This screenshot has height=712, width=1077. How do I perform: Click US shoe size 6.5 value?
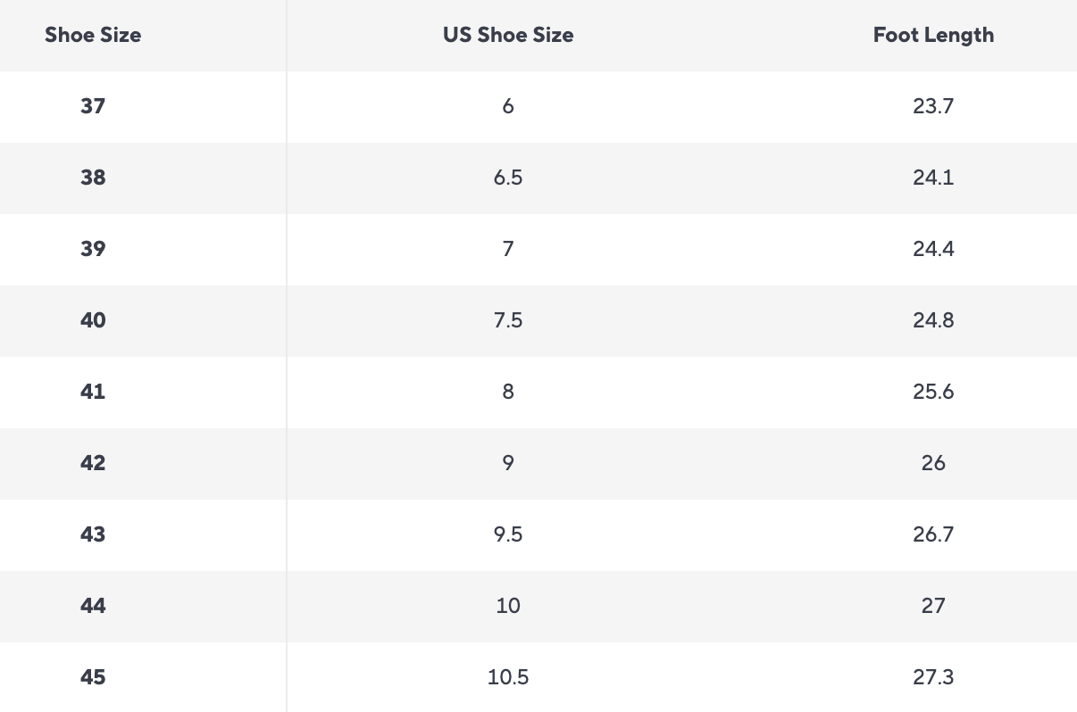[x=507, y=178]
